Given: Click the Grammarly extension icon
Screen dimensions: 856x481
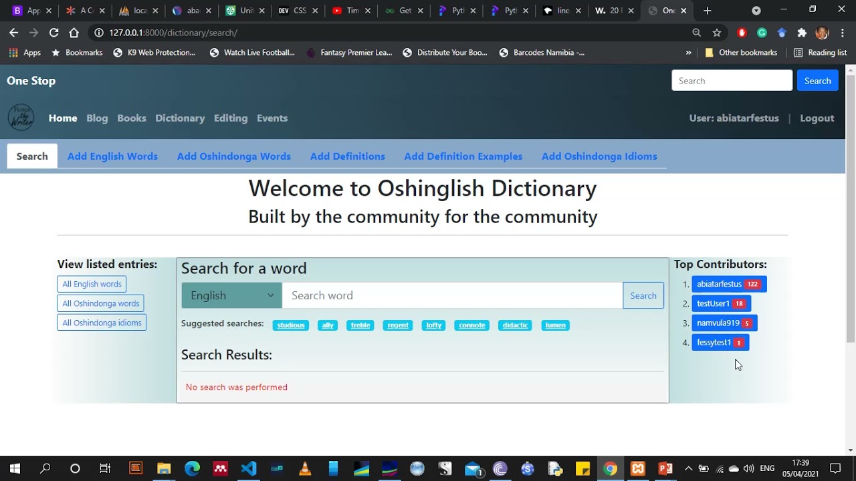Looking at the screenshot, I should tap(762, 33).
